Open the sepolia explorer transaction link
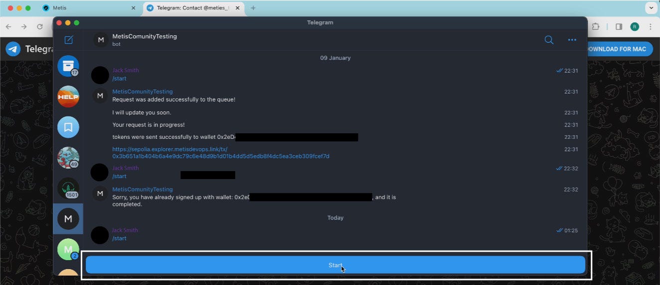 (221, 153)
